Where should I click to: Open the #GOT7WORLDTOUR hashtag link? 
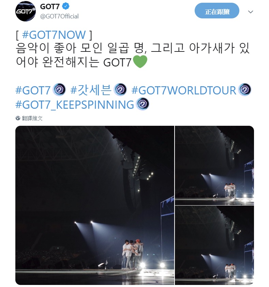click(x=184, y=90)
